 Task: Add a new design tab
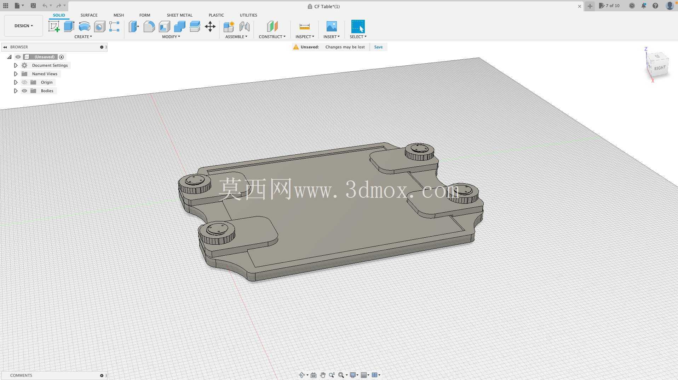point(590,6)
